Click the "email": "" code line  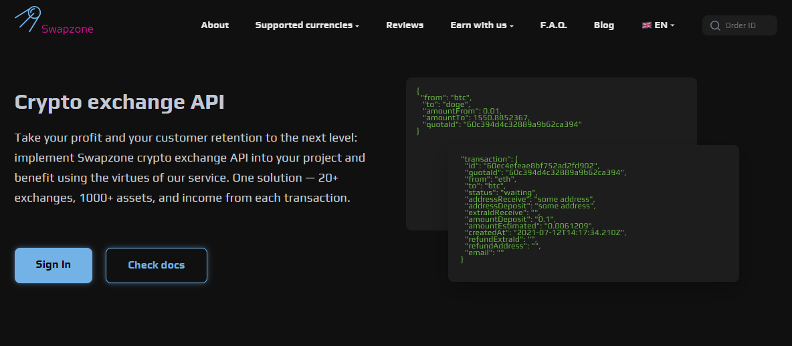click(484, 252)
